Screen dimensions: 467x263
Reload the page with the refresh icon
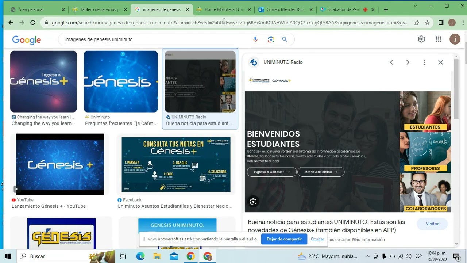click(33, 23)
